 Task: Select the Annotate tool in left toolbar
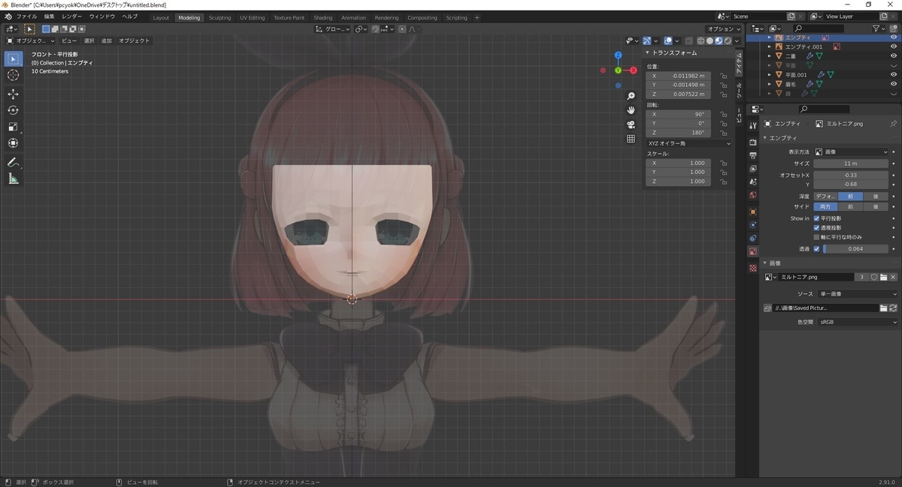pos(13,162)
